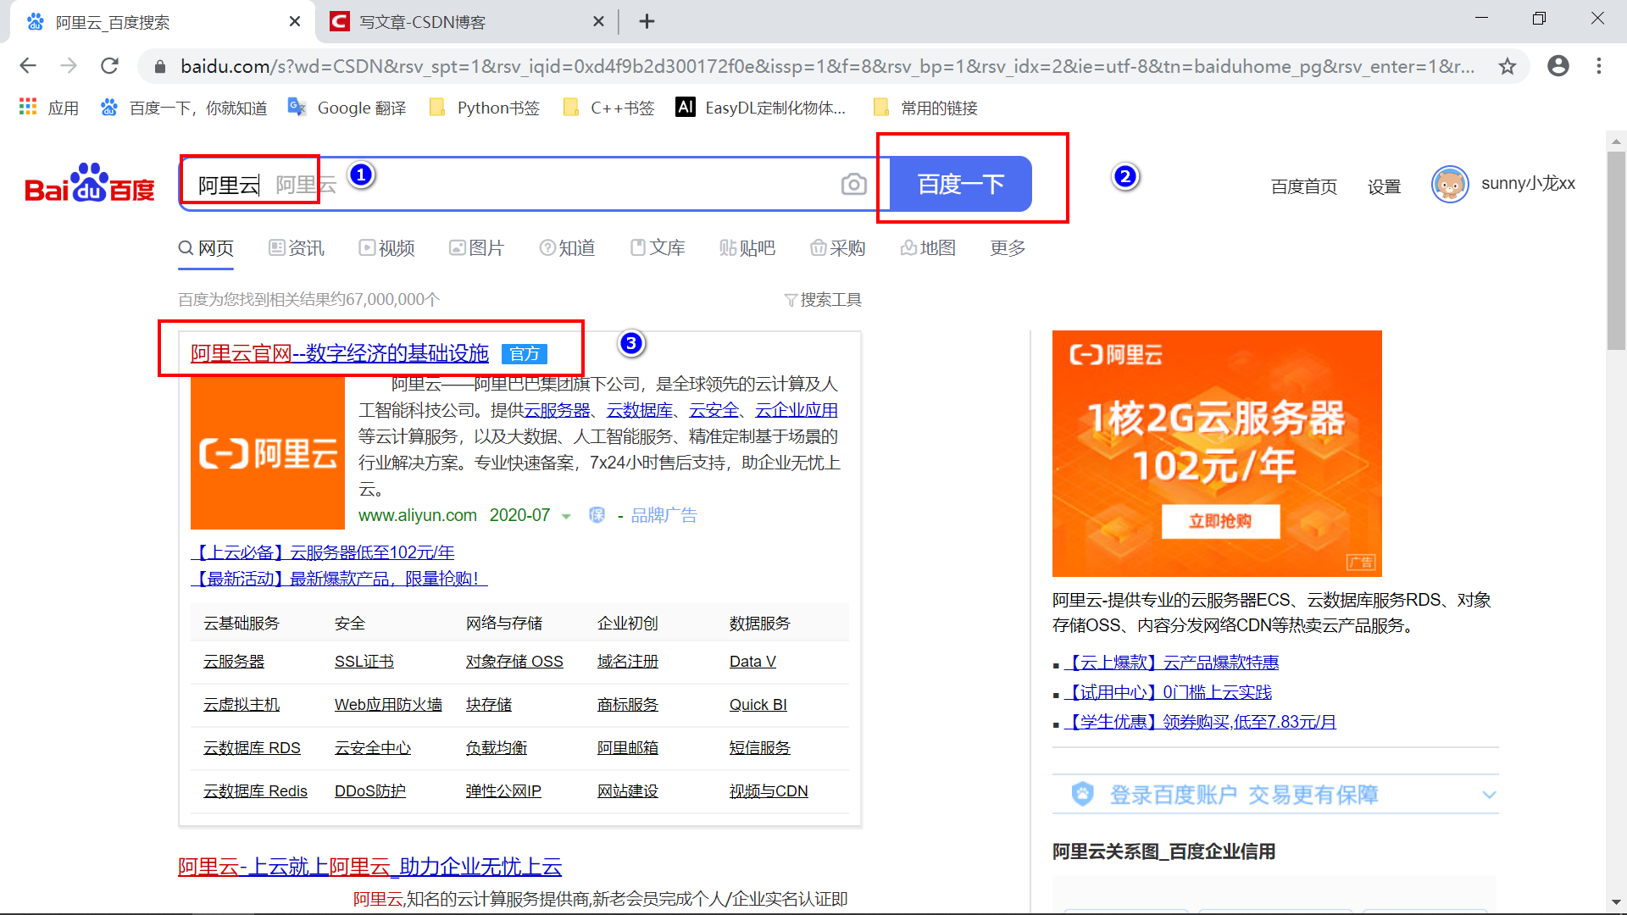
Task: Open 百度一下，你就知道 bookmark
Action: (x=183, y=108)
